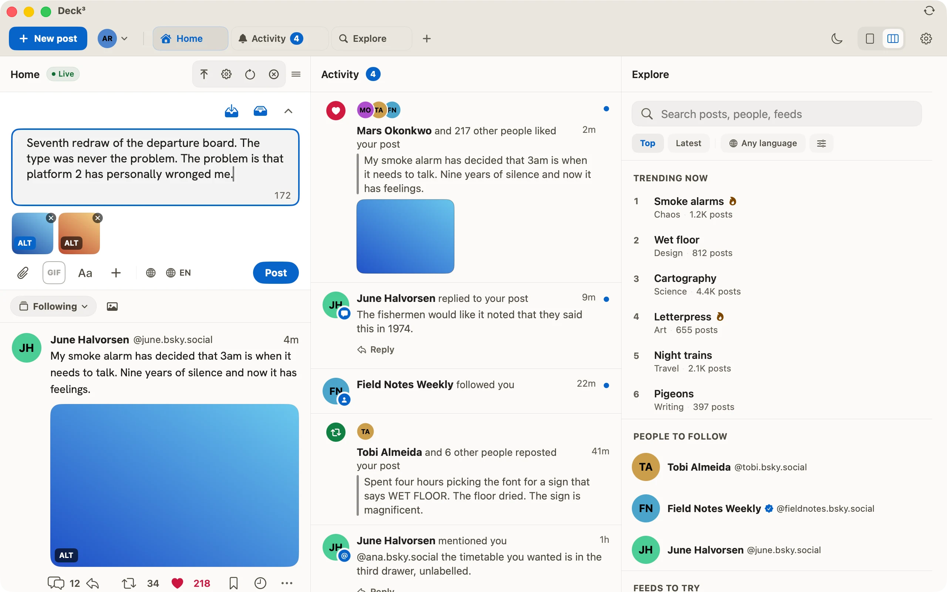Expand the Following feed dropdown
947x592 pixels.
[53, 306]
